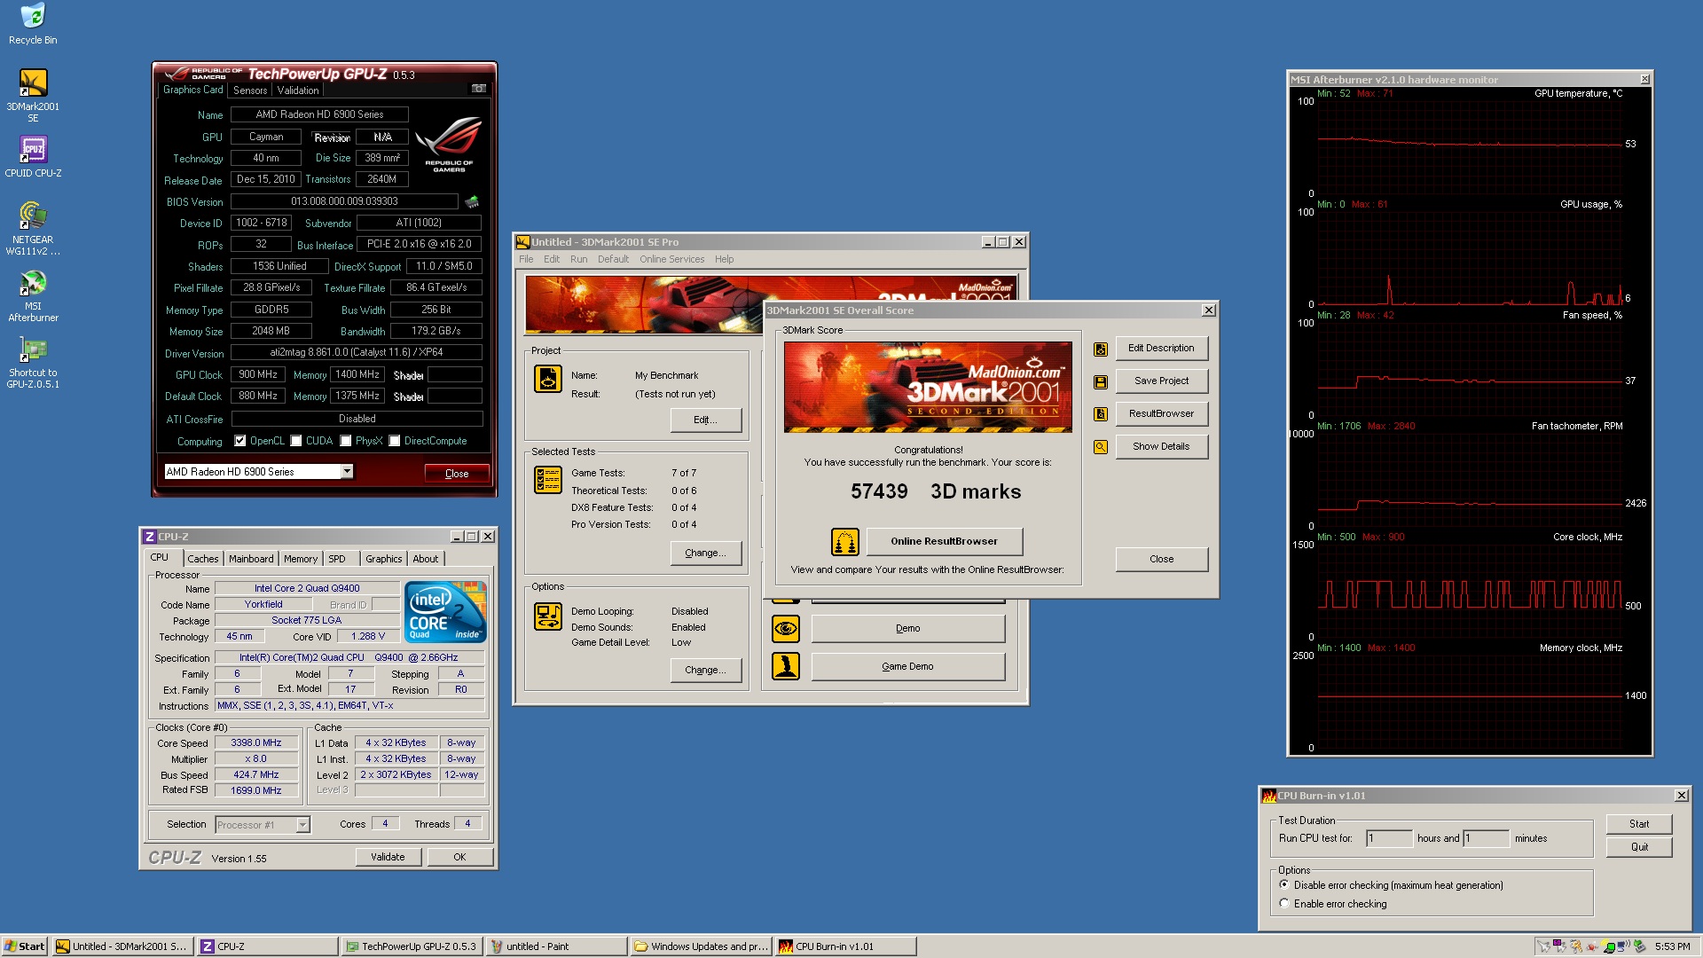Click the hours input field in CPU Burn-in
The width and height of the screenshot is (1703, 958).
[1389, 839]
